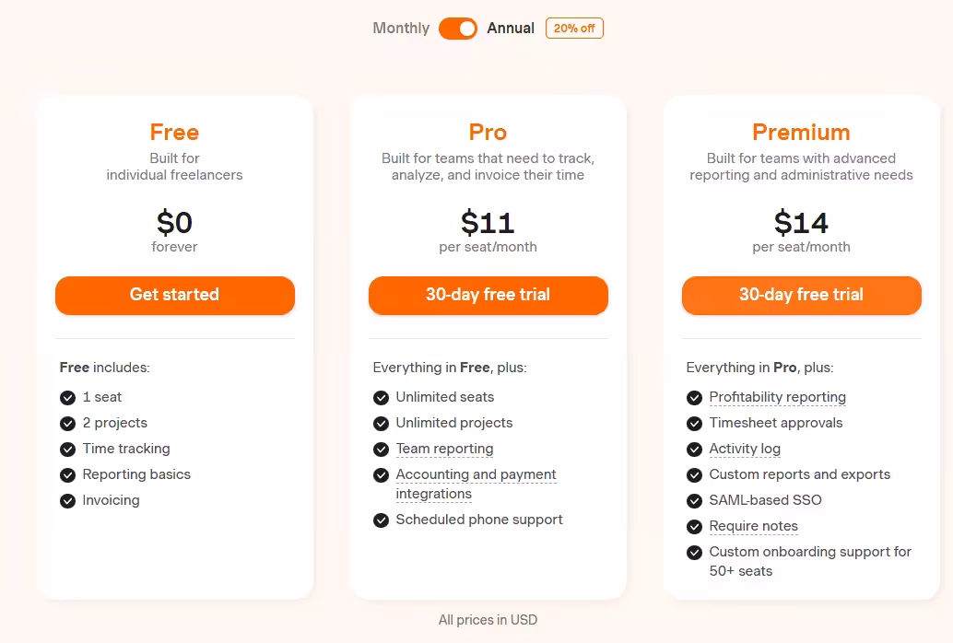953x643 pixels.
Task: Open the "Profitability reporting" link
Action: [x=777, y=397]
